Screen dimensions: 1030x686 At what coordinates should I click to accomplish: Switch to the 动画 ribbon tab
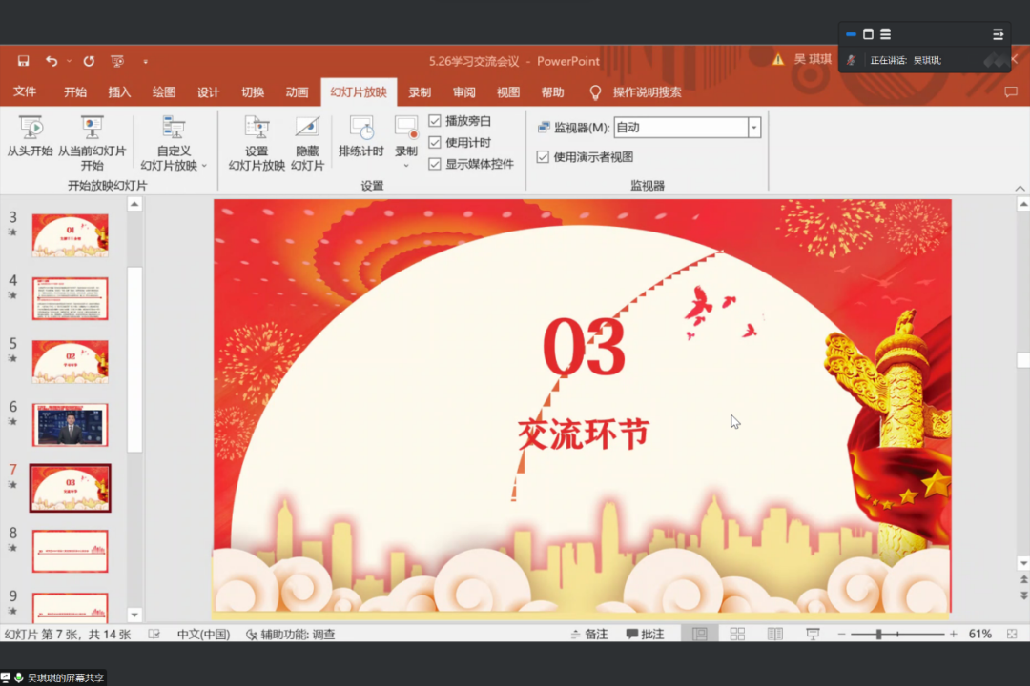(x=297, y=92)
